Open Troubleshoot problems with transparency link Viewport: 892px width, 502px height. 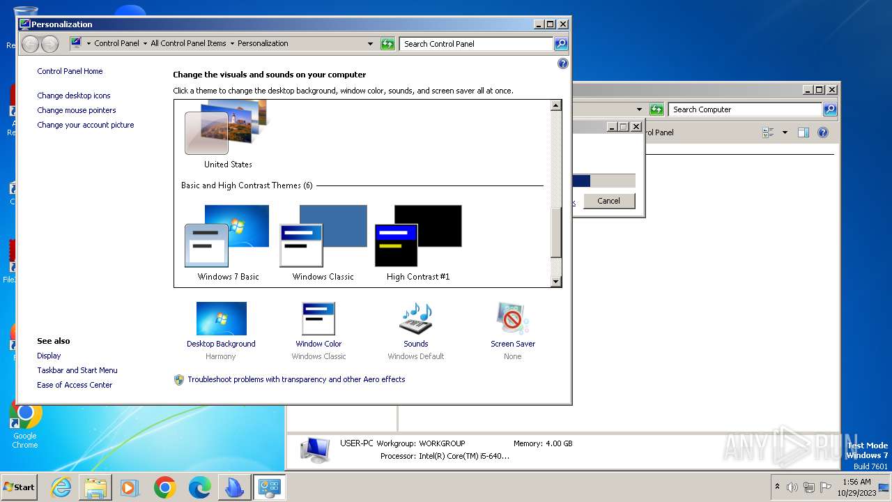296,379
